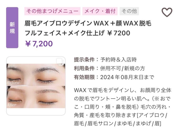Viewport: 178px width, 133px height.
Task: Click the 眉毛サロン keyword in brackets
Action: point(100,123)
